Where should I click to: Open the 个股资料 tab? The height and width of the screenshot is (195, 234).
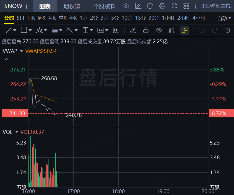[x=104, y=6]
